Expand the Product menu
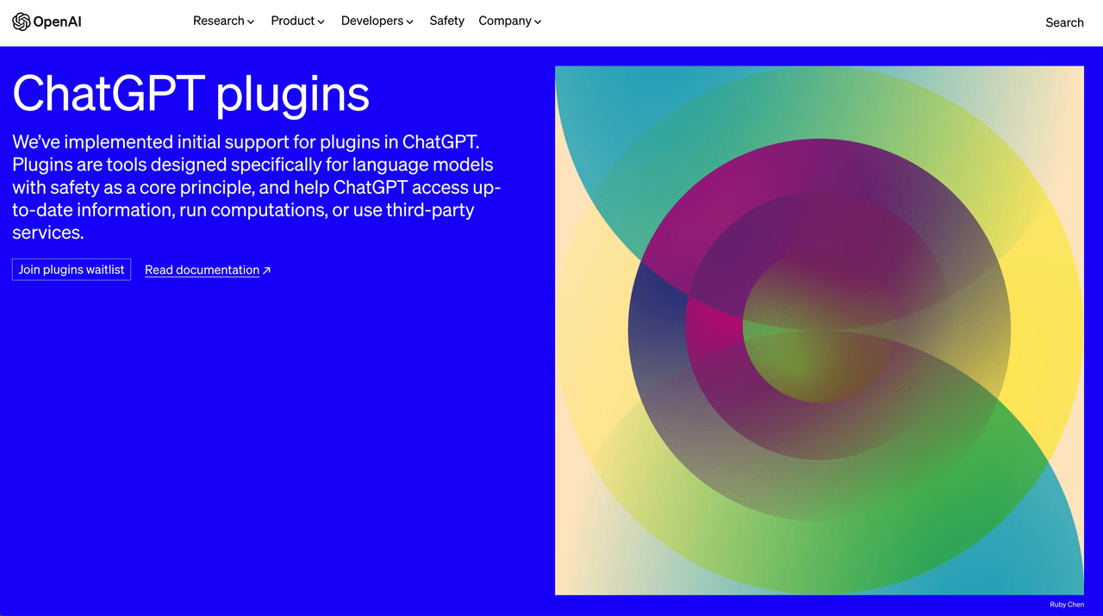1103x616 pixels. 298,21
